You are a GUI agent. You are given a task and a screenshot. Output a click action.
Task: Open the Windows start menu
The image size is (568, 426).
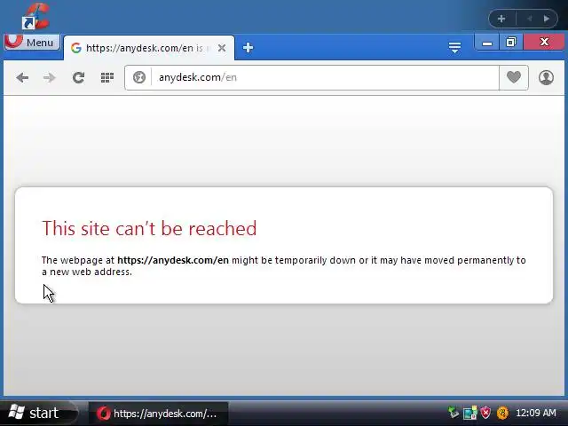point(39,413)
